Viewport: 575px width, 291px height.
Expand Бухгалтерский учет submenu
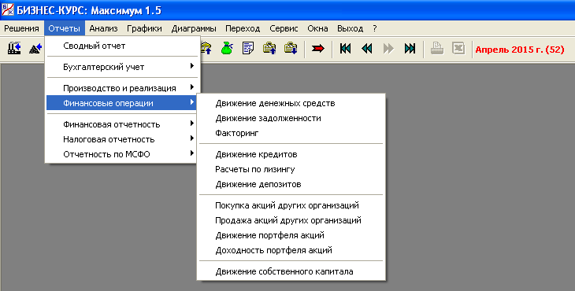pyautogui.click(x=121, y=67)
